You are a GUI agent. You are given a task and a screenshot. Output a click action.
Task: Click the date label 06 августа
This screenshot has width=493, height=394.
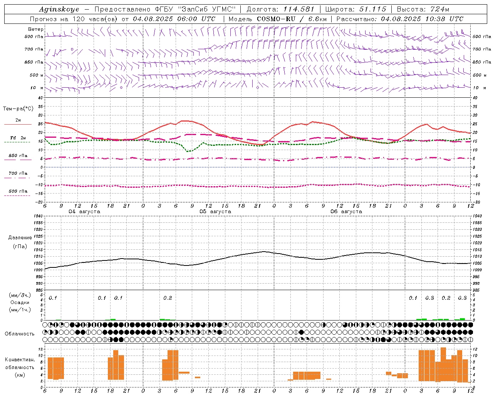pos(346,212)
